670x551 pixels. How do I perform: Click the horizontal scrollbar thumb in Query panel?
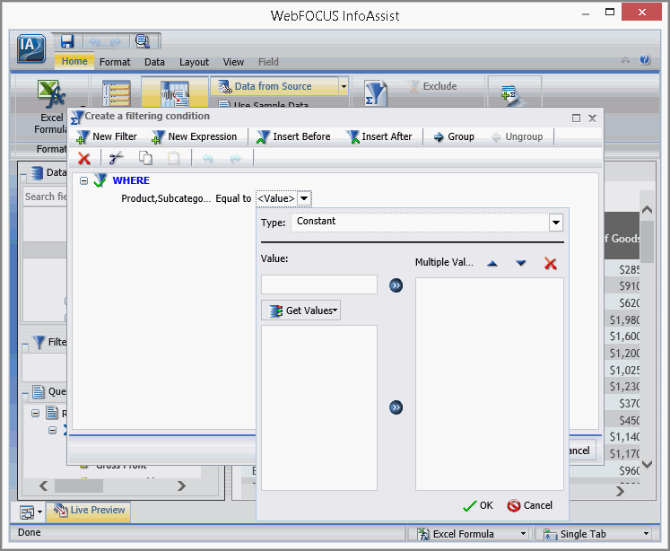tap(79, 486)
